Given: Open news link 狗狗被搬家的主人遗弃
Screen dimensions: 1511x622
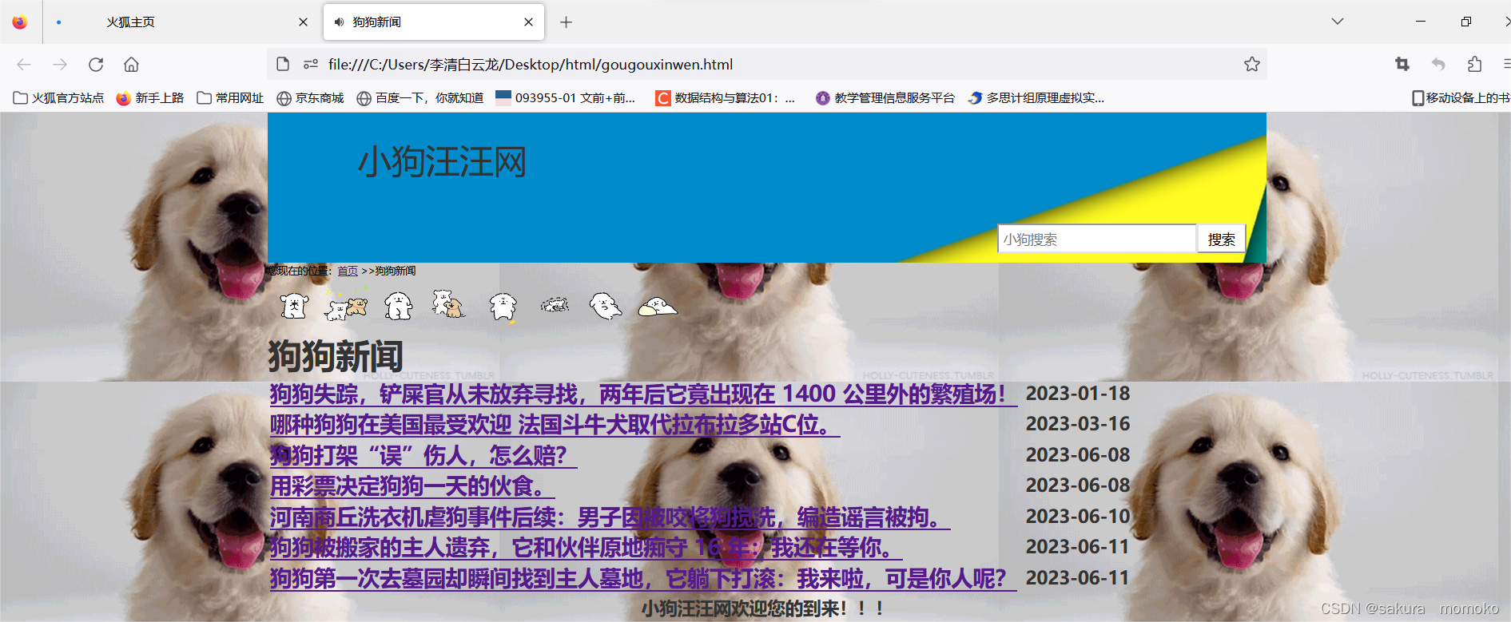Looking at the screenshot, I should (586, 547).
